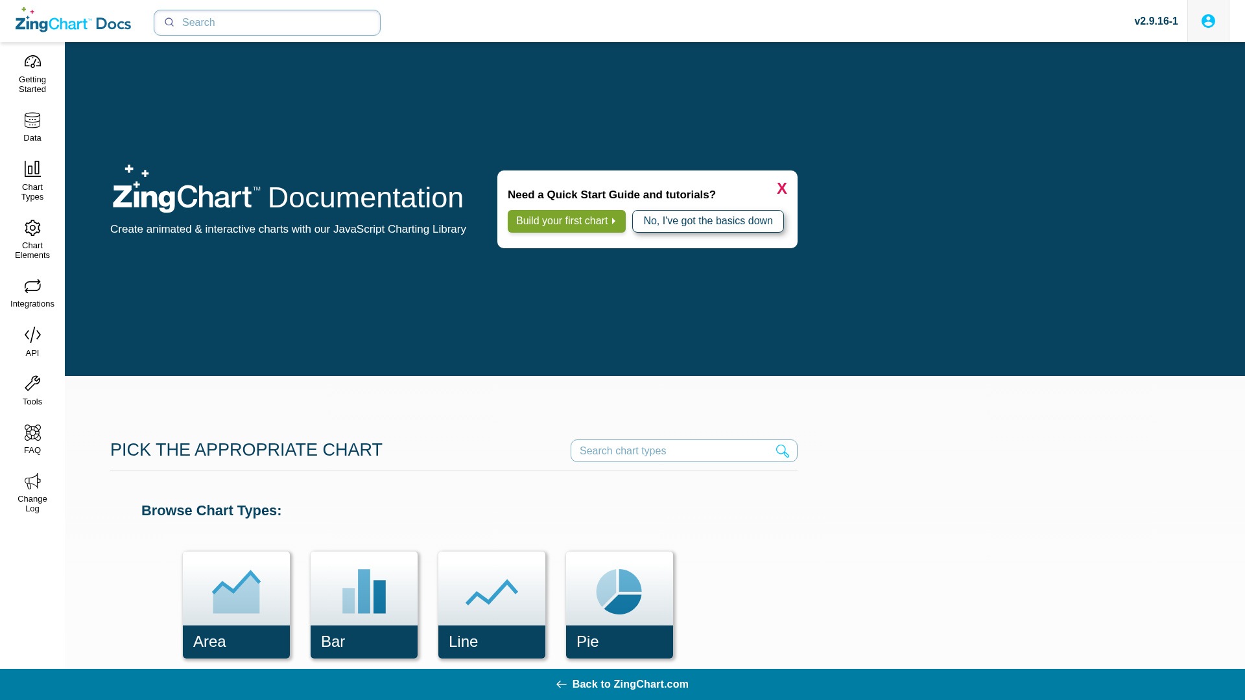Screen dimensions: 1245x700
Task: Follow Back to ZingChart.com link
Action: (x=622, y=684)
